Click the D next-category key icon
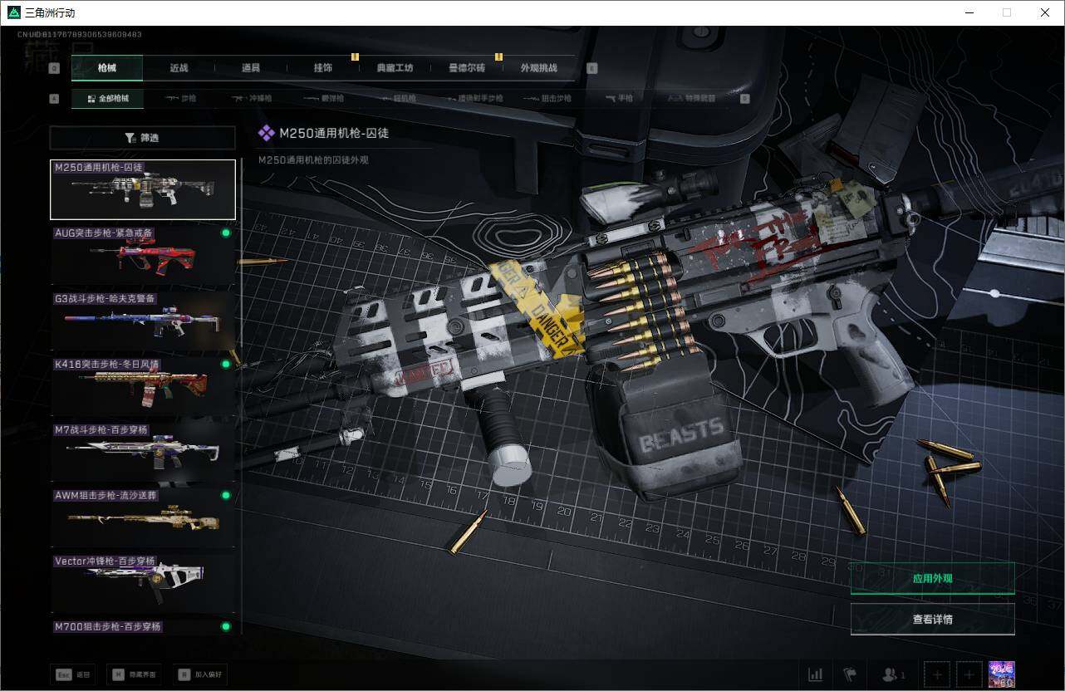The width and height of the screenshot is (1065, 691). click(x=744, y=99)
